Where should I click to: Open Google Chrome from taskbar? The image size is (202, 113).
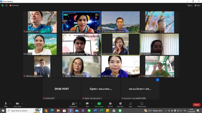tap(46, 111)
